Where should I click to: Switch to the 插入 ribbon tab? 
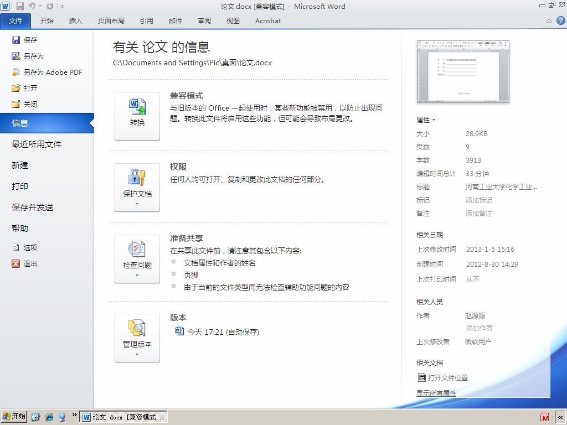75,21
